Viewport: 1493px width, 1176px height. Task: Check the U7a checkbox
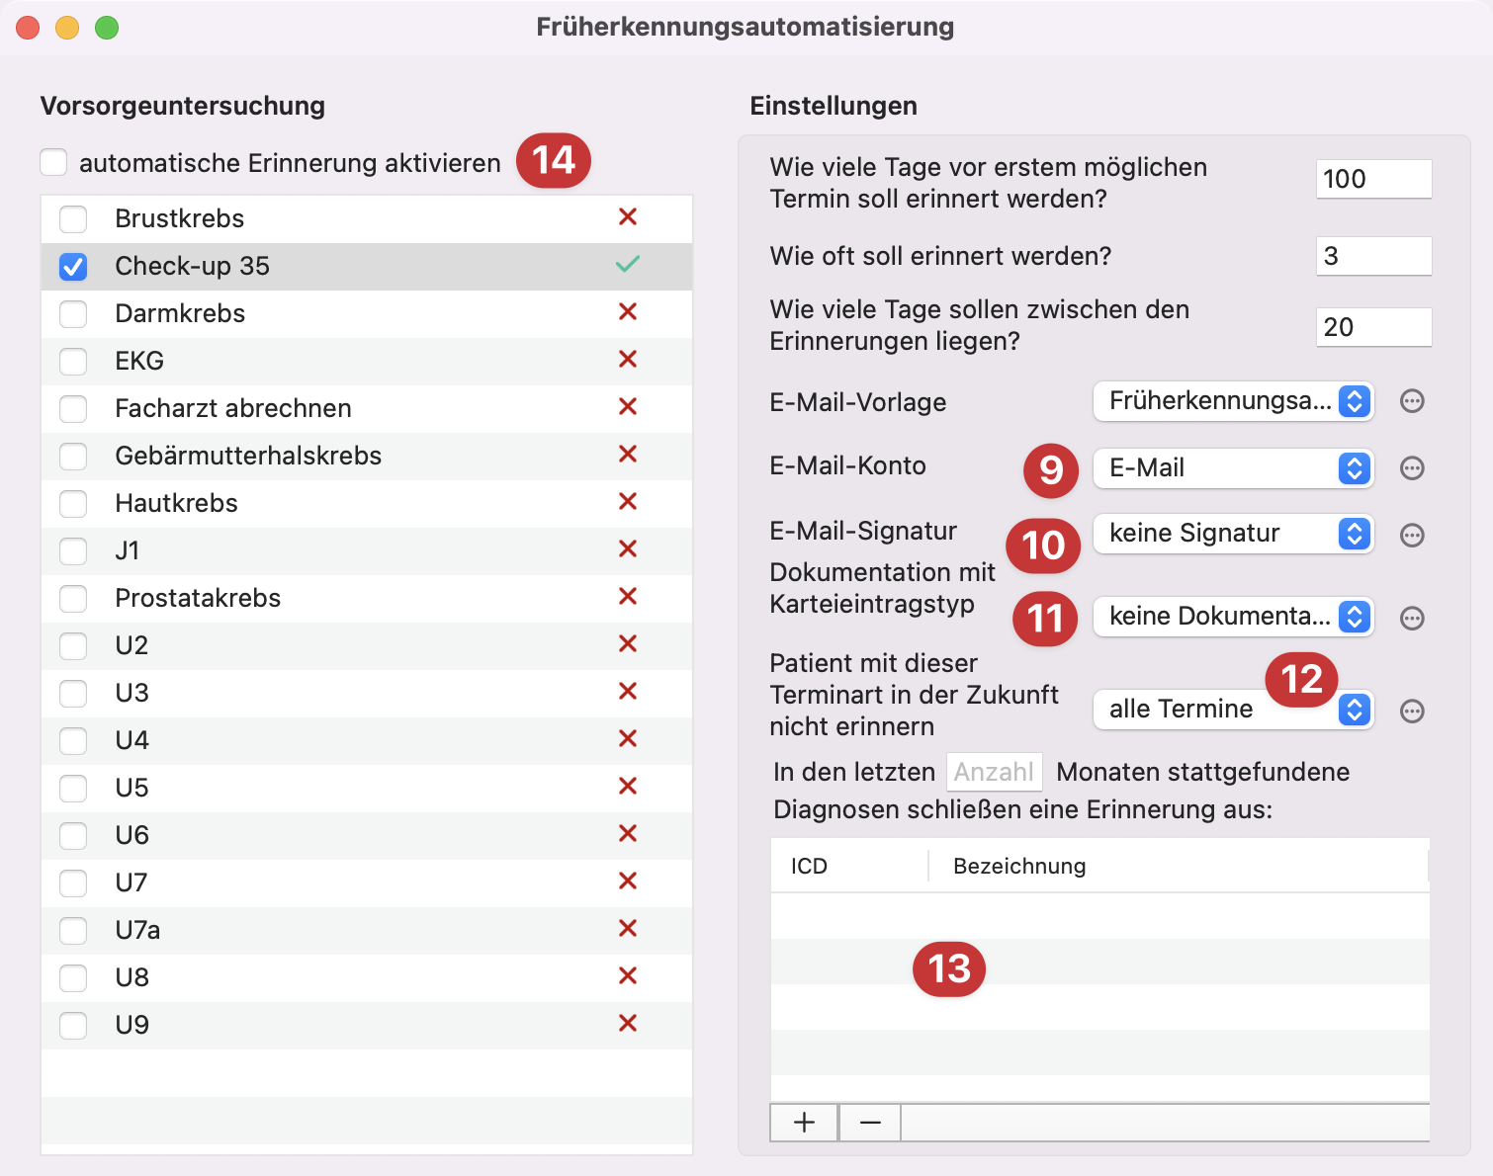[x=73, y=930]
